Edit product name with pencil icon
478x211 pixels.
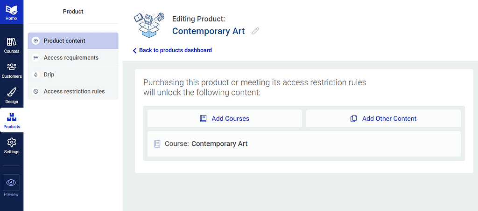pos(255,31)
